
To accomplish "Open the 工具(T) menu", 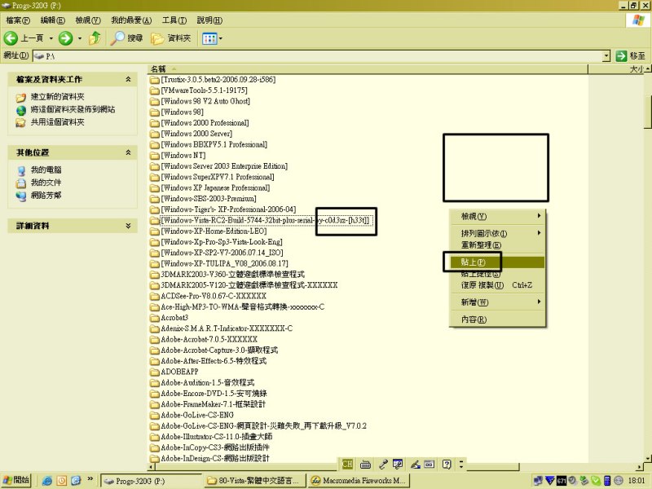I will point(174,20).
